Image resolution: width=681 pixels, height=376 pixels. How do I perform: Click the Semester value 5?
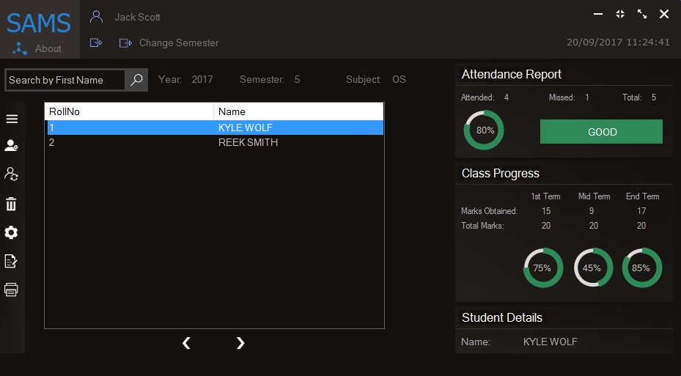pos(297,79)
